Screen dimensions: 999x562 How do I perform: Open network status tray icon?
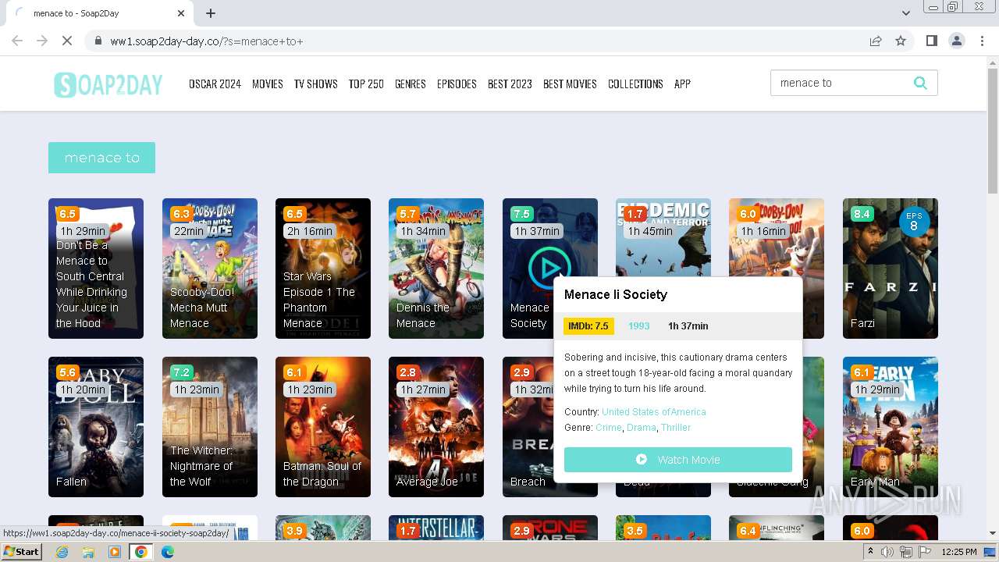906,552
